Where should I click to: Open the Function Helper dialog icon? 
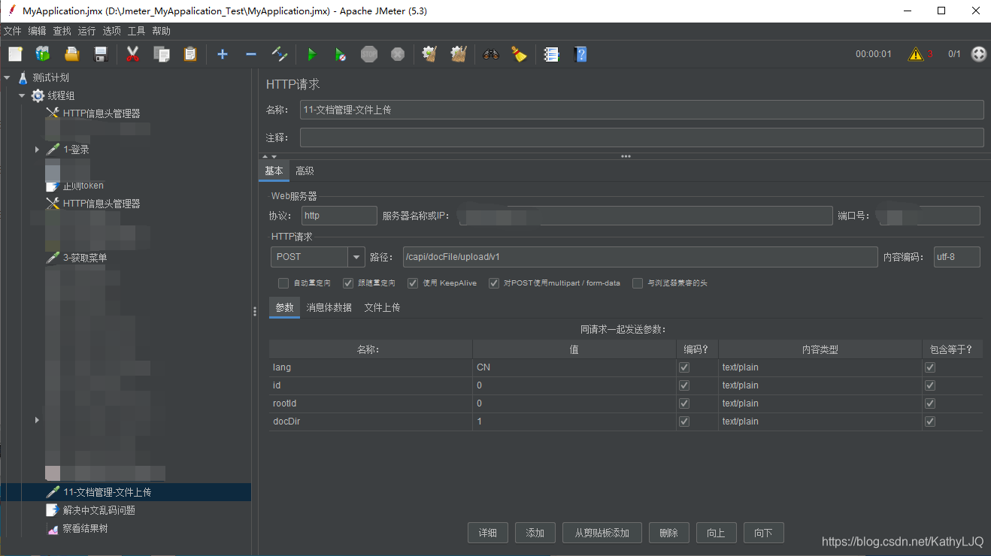click(x=551, y=54)
